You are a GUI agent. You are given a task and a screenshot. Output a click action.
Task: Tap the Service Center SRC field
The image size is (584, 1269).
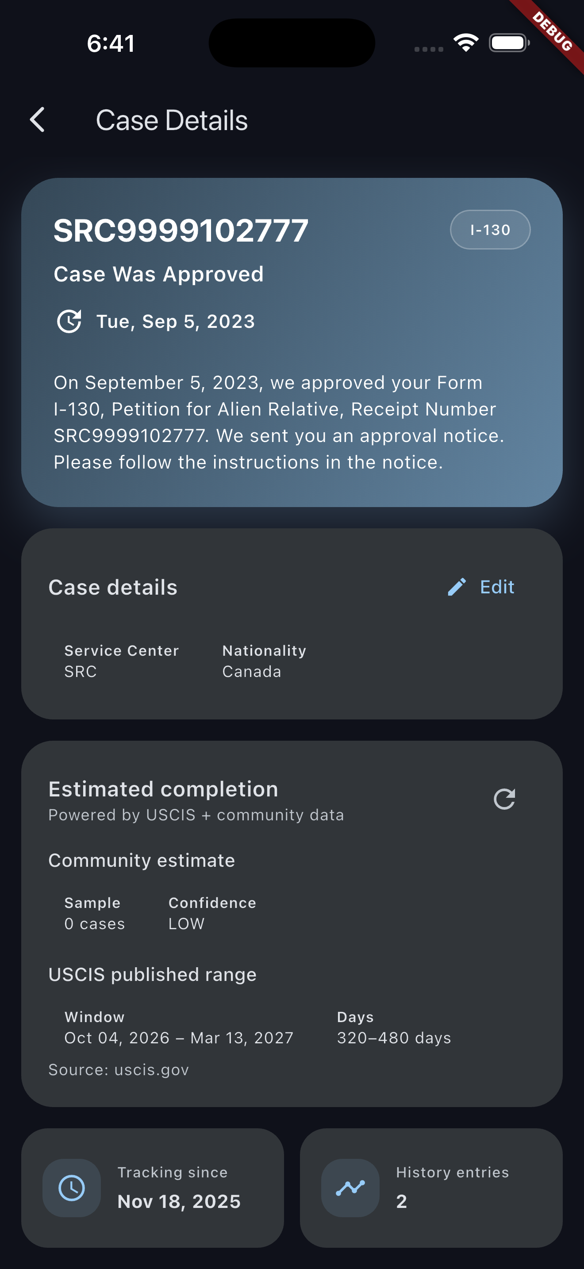pos(122,661)
